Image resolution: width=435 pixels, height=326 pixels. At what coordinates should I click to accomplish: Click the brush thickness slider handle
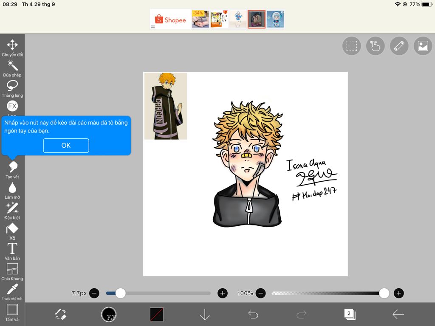120,293
